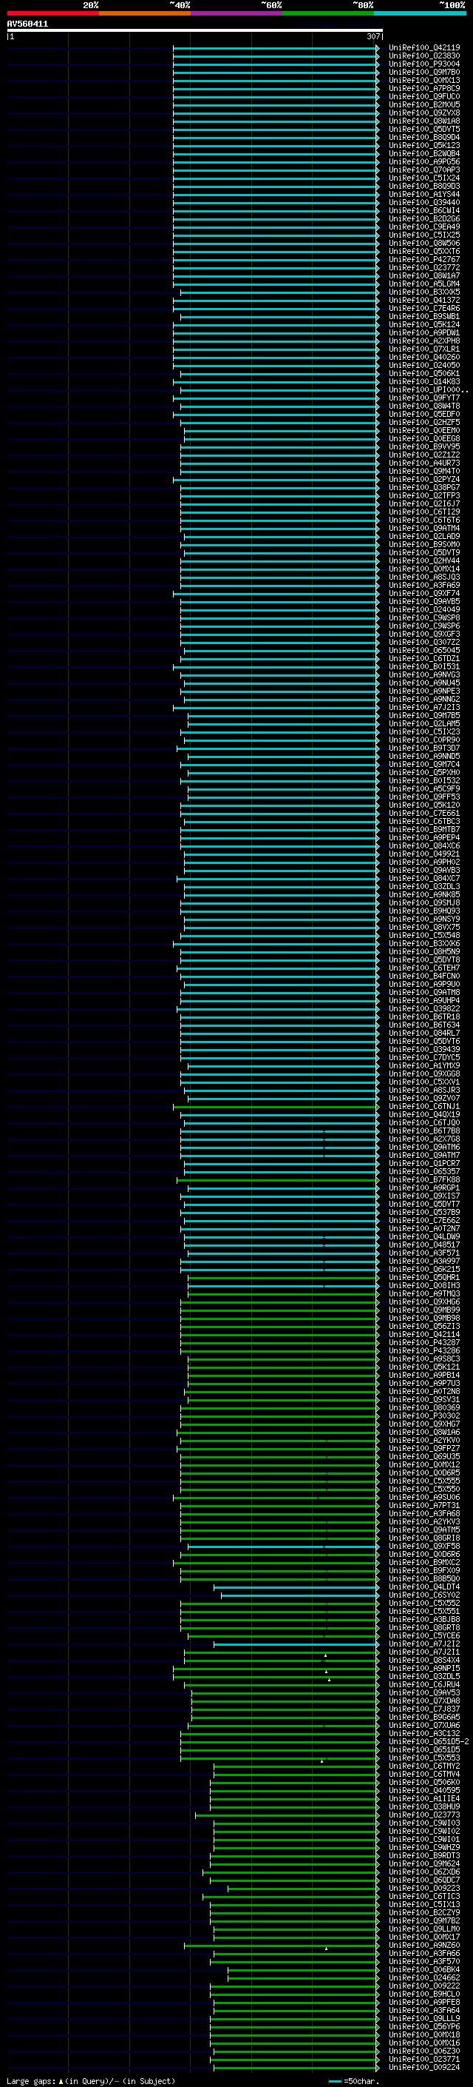Click label UniRef100_Q4LDW9

[x=424, y=1237]
